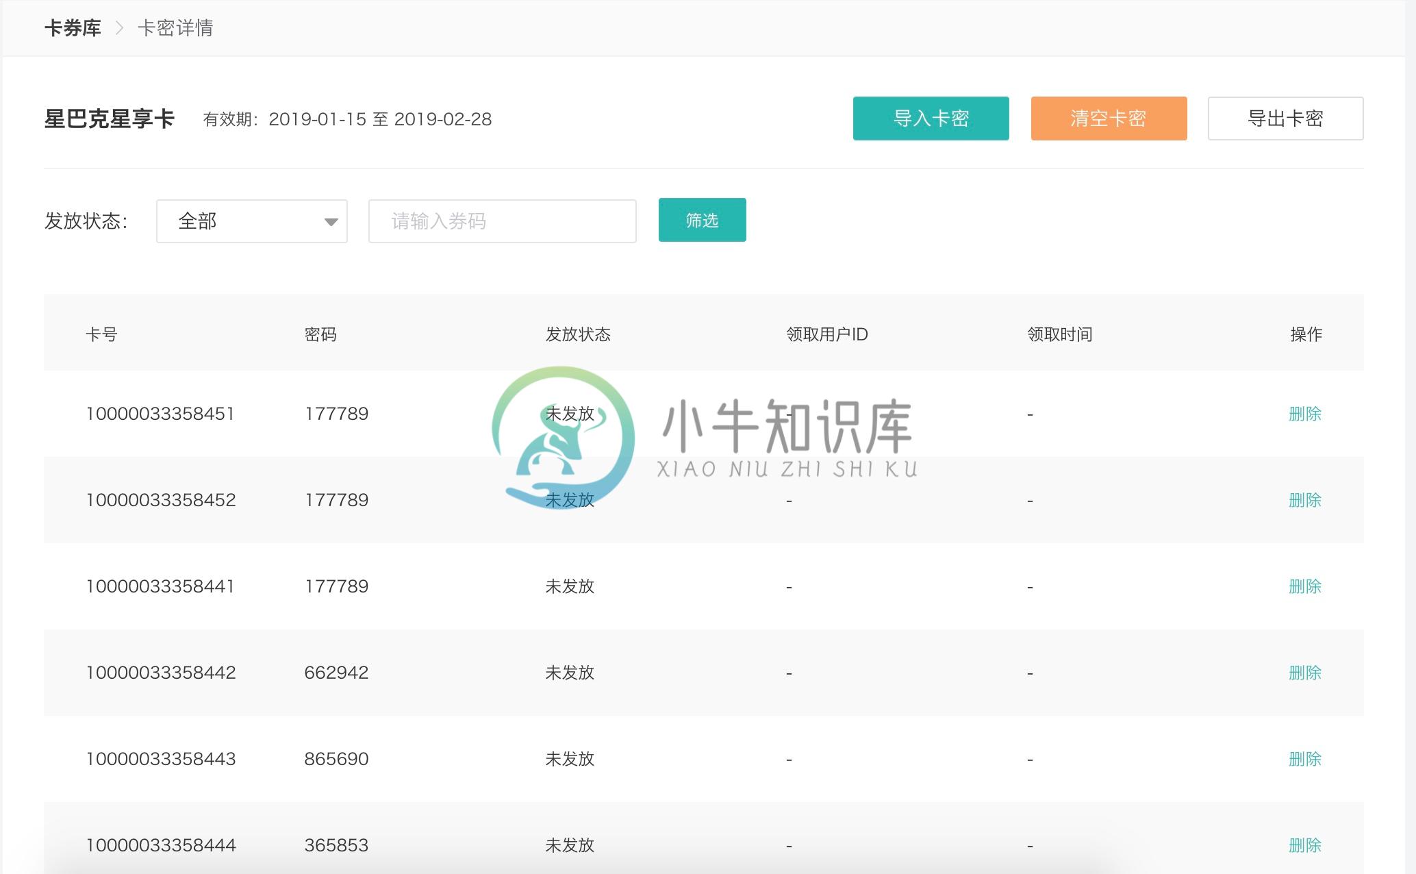This screenshot has width=1416, height=874.
Task: Delete card 10000033358443 via 删除
Action: coord(1305,759)
